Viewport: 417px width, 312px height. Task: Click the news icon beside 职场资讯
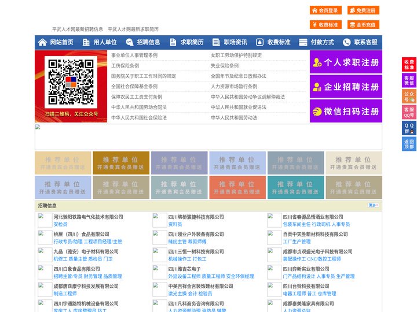click(216, 42)
